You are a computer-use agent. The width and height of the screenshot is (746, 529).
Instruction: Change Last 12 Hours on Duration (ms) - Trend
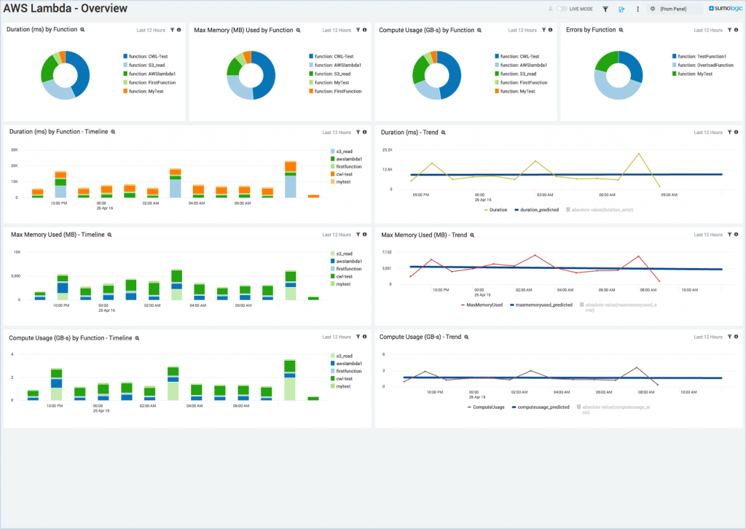click(708, 133)
